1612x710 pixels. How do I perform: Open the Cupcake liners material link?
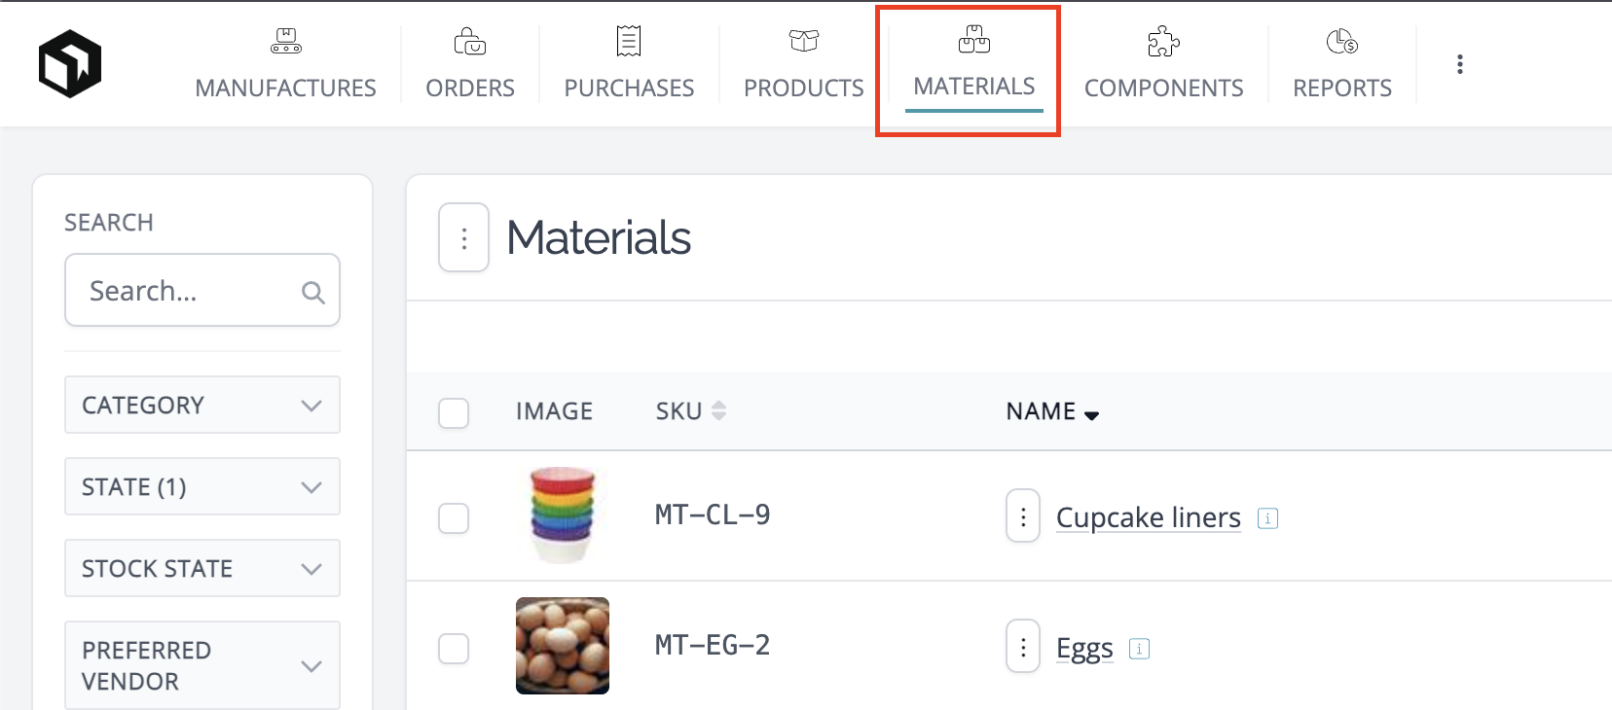point(1149,517)
